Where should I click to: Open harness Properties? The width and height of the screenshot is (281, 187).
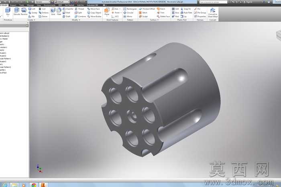coord(200,16)
